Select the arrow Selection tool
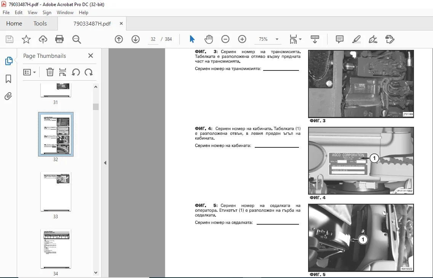The width and height of the screenshot is (433, 278). [192, 39]
